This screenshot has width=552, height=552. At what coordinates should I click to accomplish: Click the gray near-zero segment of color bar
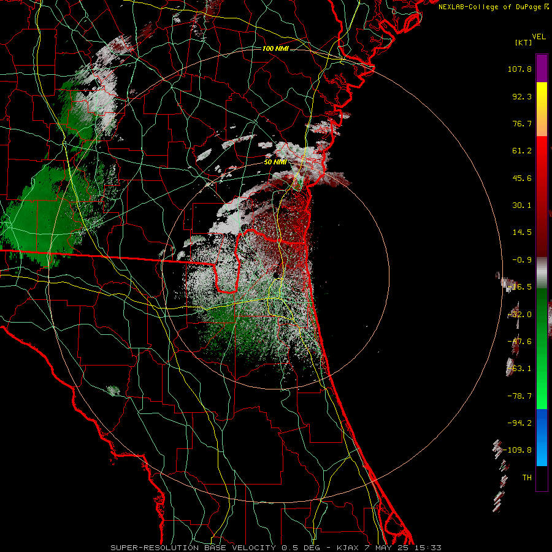[542, 272]
